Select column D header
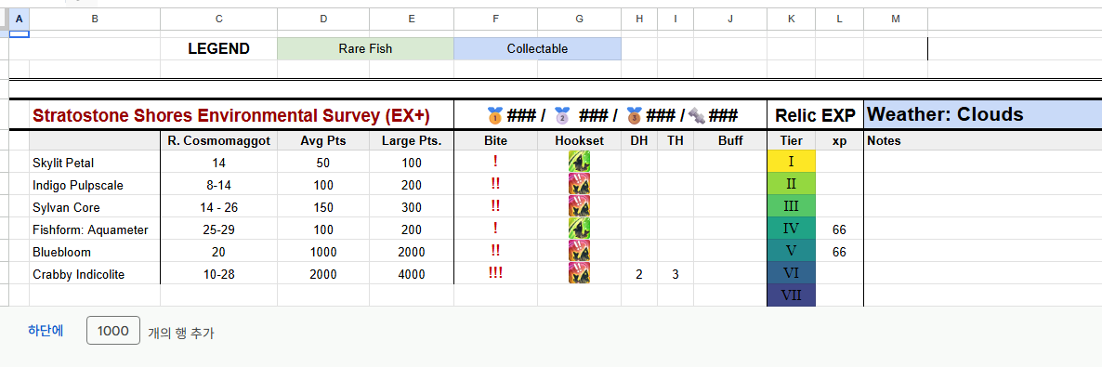Viewport: 1102px width, 367px height. (323, 19)
